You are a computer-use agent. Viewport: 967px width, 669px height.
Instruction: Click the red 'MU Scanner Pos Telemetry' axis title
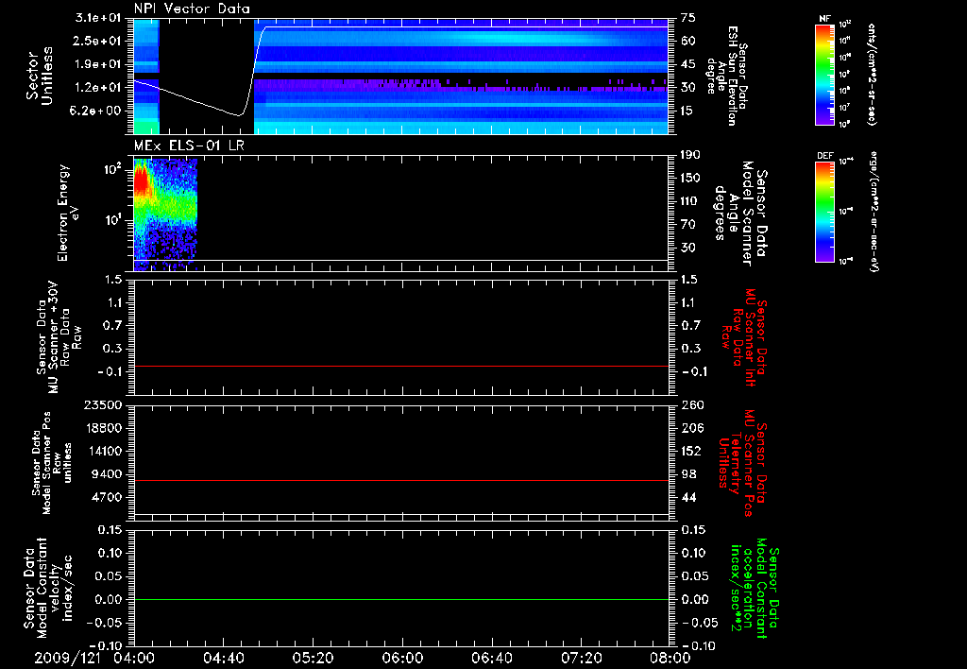[743, 463]
